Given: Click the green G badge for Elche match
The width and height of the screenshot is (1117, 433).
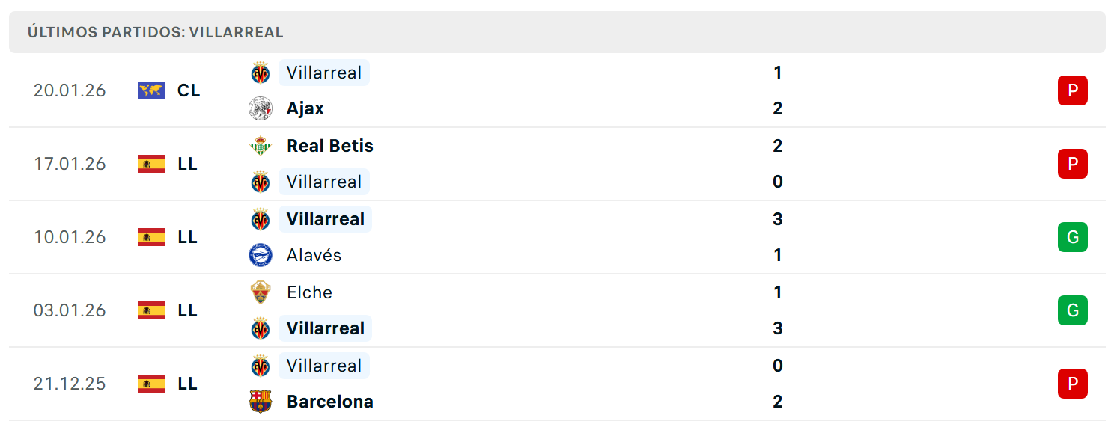Looking at the screenshot, I should coord(1072,310).
